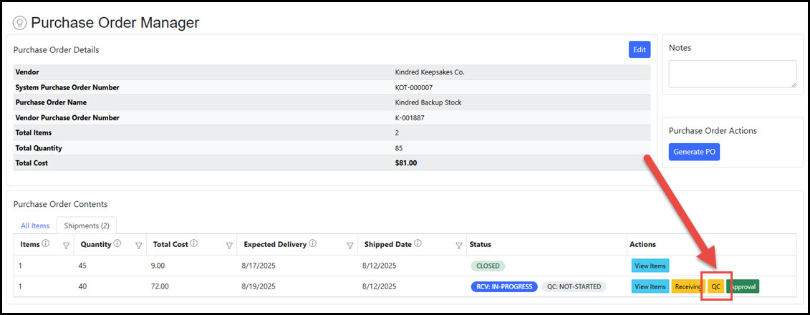Click the info icon next to Total Cost
The width and height of the screenshot is (810, 315).
[193, 244]
